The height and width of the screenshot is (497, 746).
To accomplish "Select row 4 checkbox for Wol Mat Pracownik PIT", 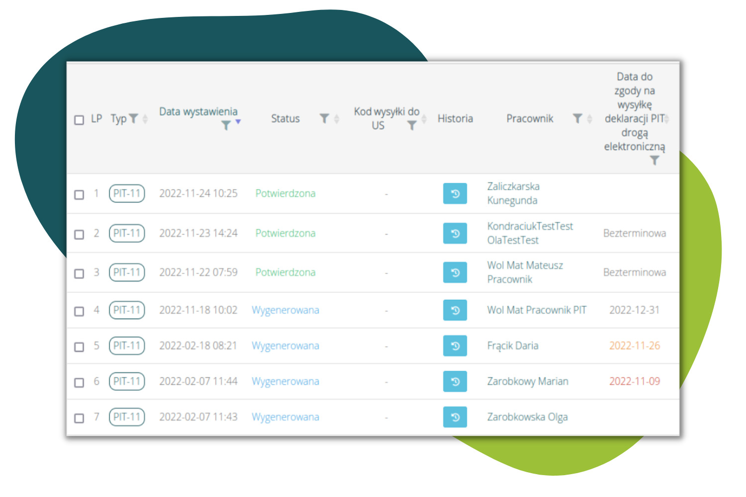I will [79, 311].
